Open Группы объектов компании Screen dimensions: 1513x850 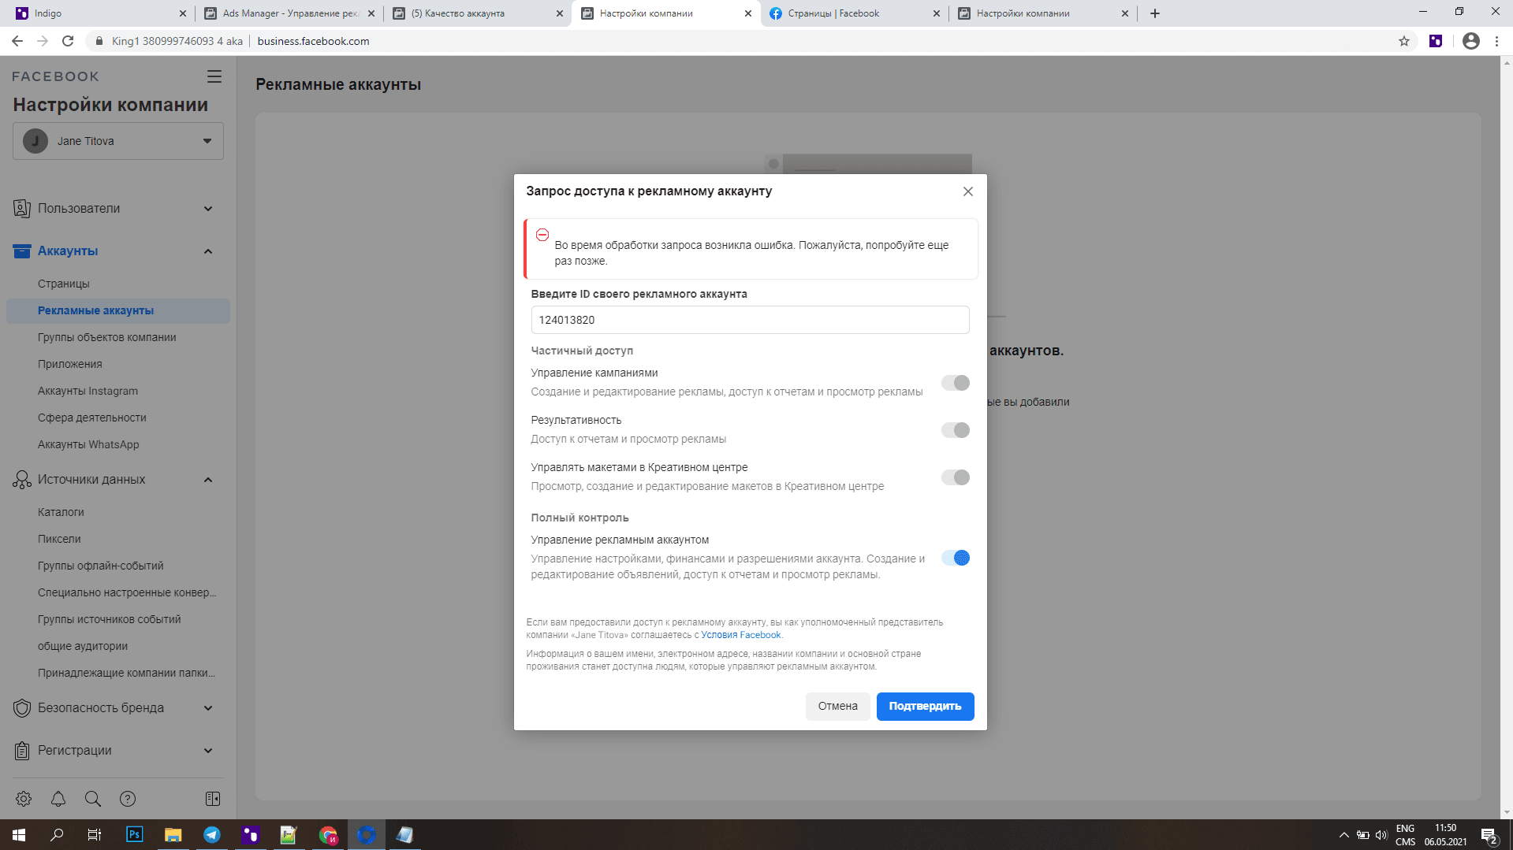point(107,337)
